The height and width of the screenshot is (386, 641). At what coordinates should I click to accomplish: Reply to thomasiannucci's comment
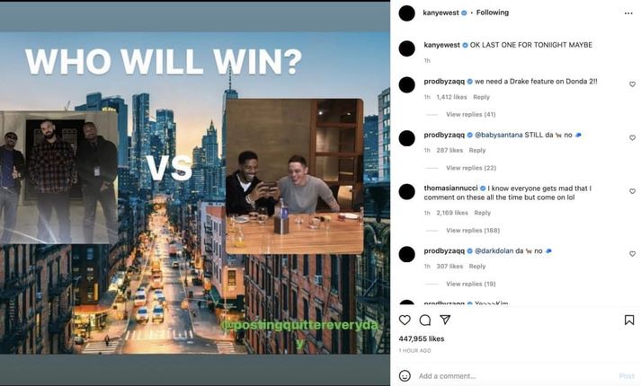[482, 213]
